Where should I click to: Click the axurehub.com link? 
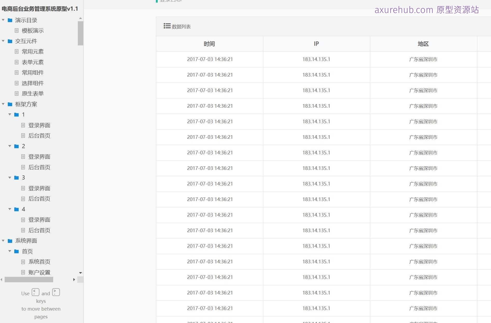(x=404, y=10)
